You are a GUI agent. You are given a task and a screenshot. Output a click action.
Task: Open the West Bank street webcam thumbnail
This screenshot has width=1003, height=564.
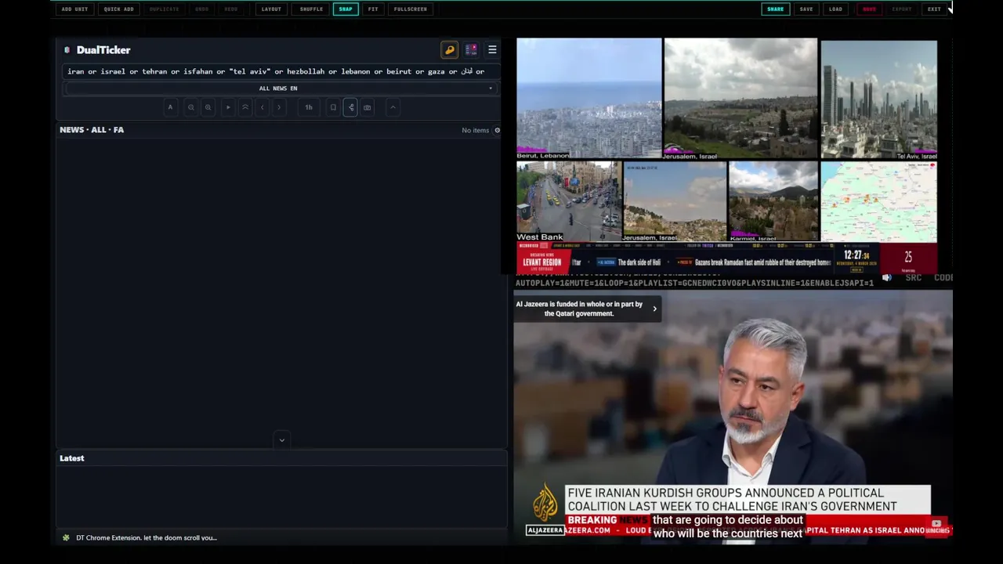[x=569, y=201]
